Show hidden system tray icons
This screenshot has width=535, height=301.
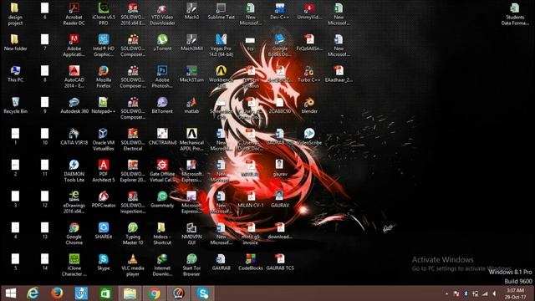(x=446, y=293)
